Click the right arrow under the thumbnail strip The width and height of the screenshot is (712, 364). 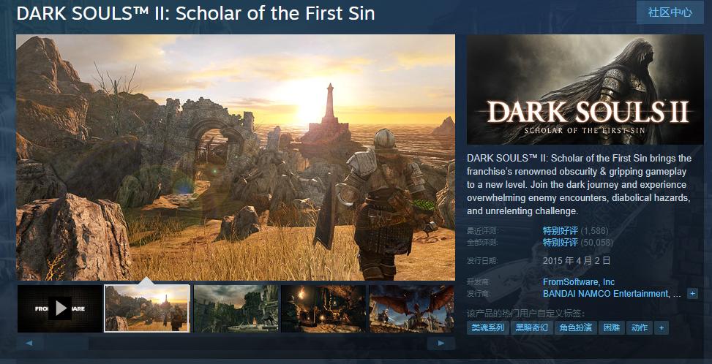441,343
